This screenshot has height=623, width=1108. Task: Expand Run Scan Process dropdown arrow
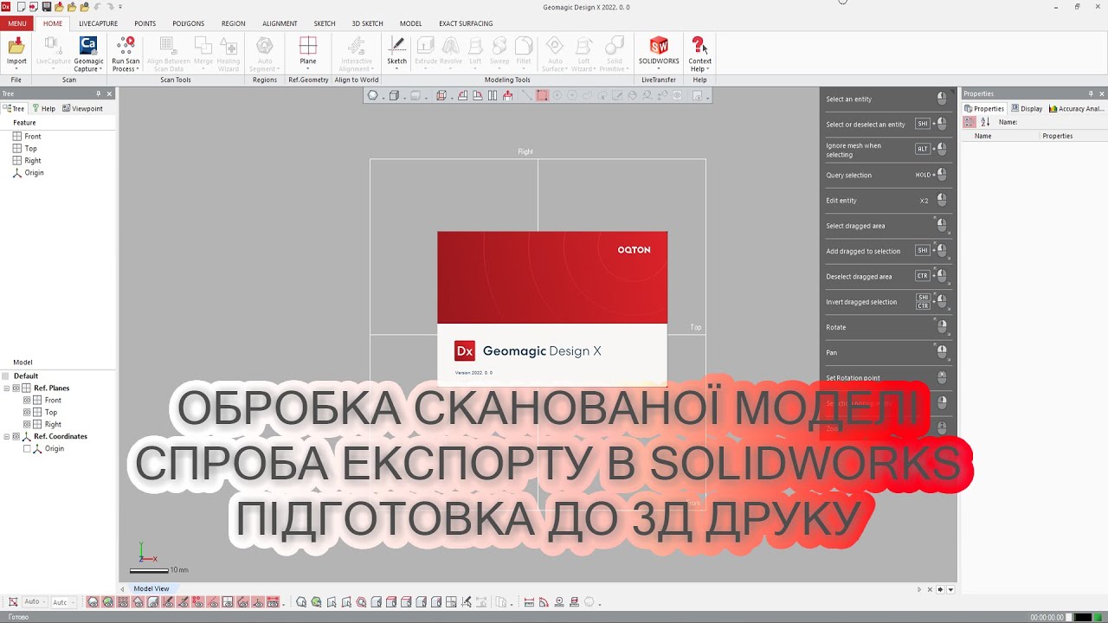[x=138, y=69]
